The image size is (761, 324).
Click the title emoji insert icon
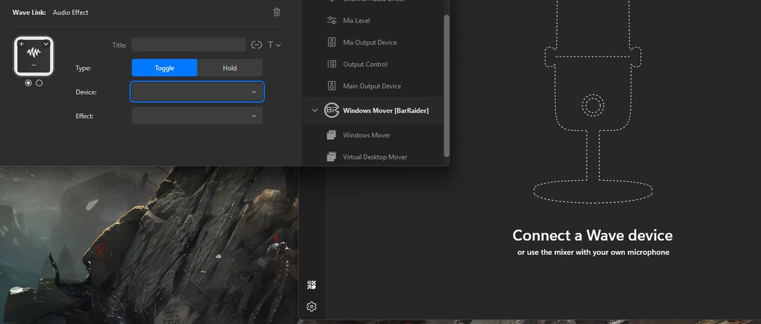(256, 44)
